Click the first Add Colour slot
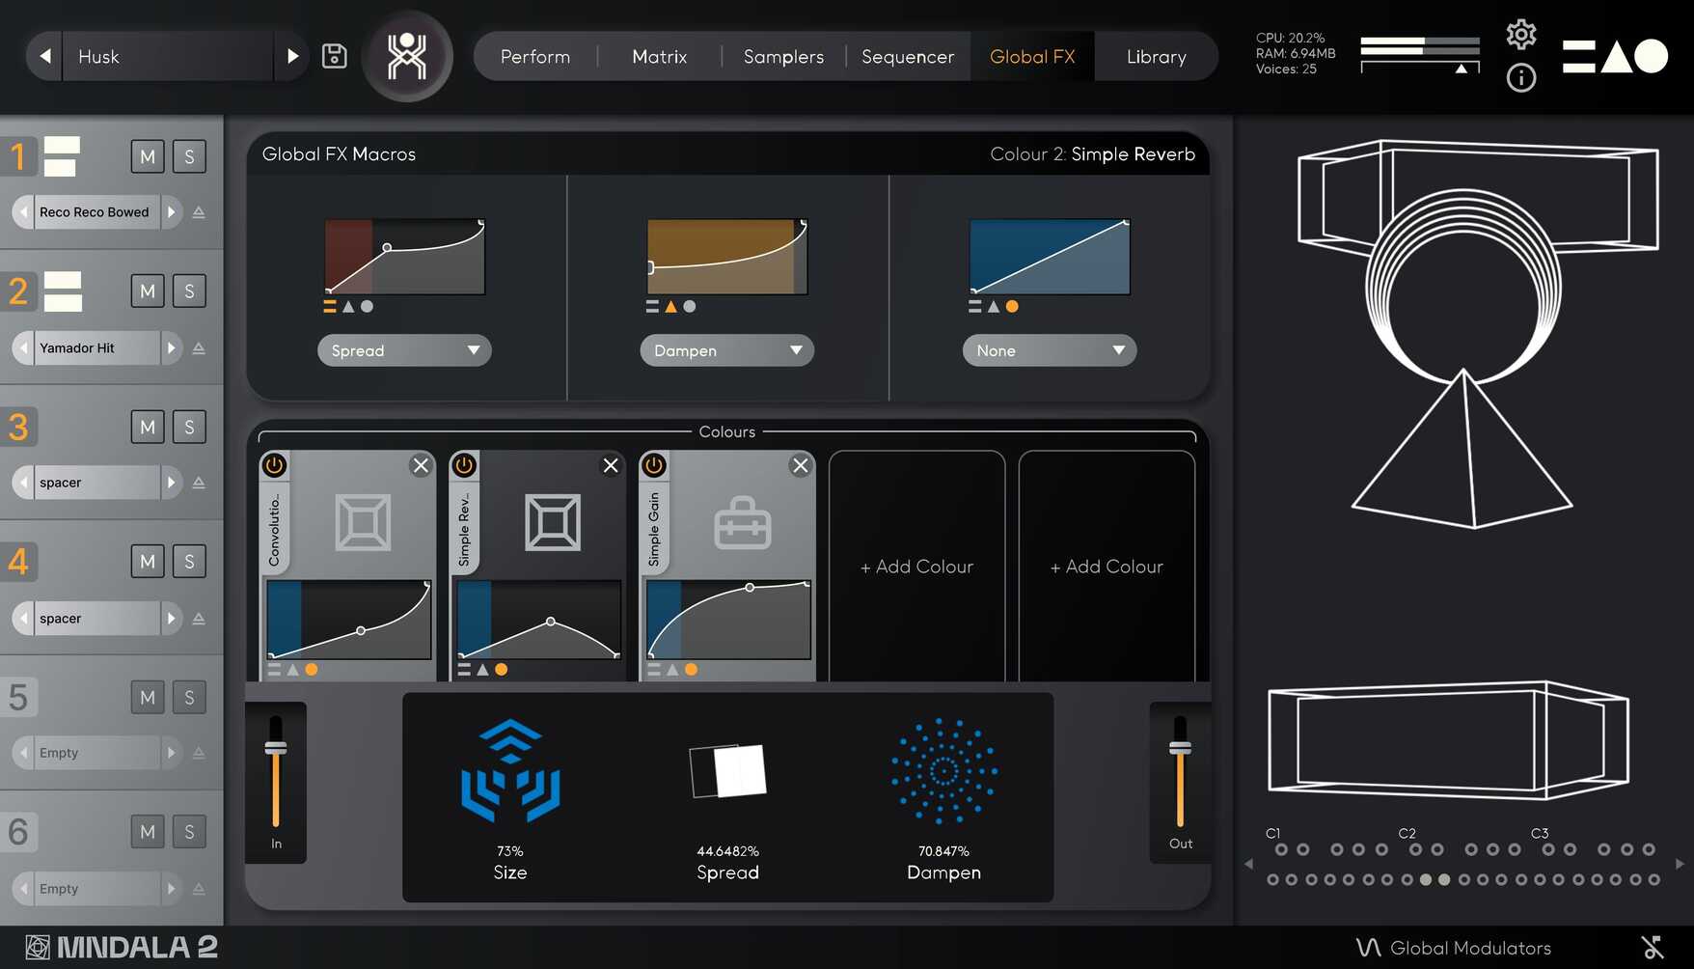The image size is (1694, 969). [x=916, y=567]
